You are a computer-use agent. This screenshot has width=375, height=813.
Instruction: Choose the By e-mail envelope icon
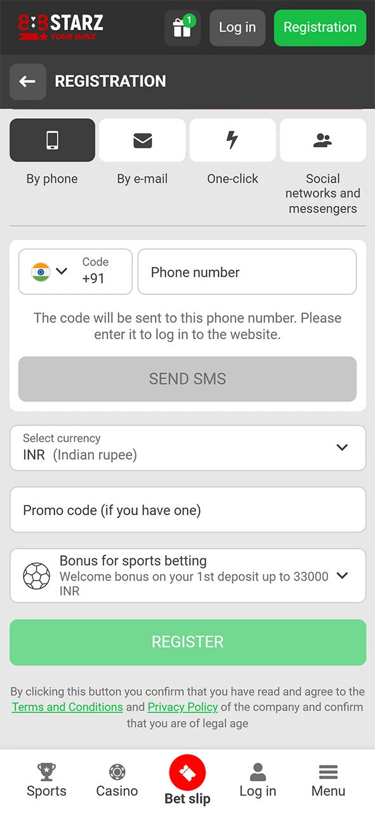142,140
